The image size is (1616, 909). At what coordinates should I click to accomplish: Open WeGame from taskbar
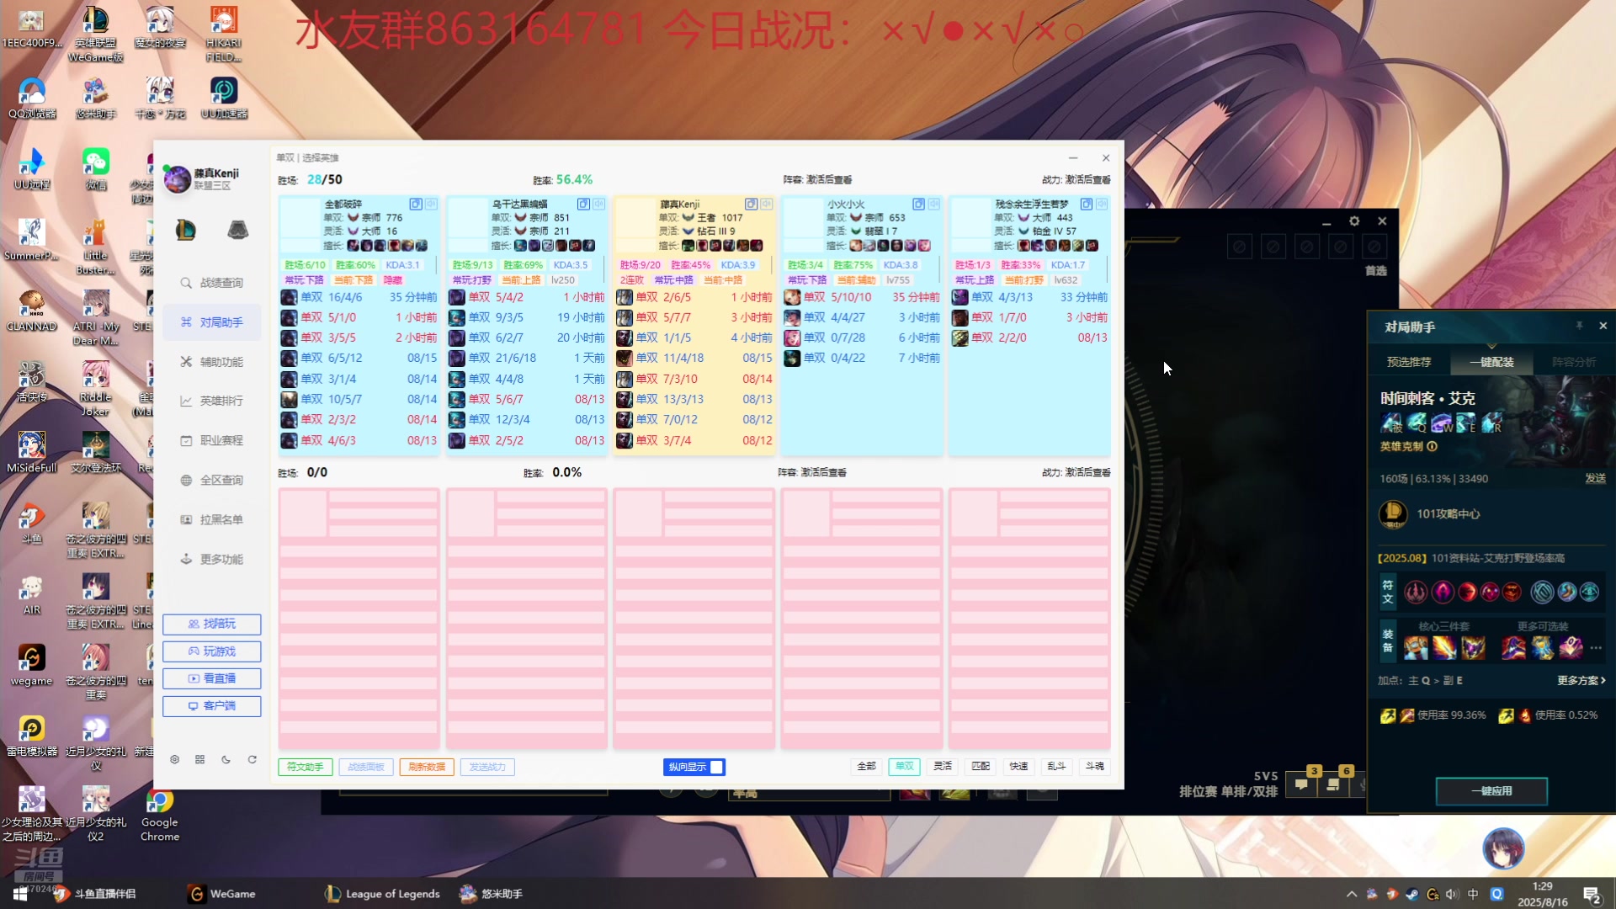[222, 894]
